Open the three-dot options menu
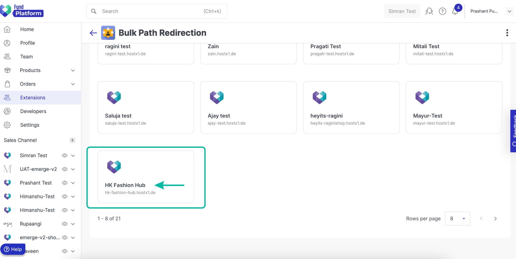This screenshot has height=259, width=516. [x=507, y=33]
